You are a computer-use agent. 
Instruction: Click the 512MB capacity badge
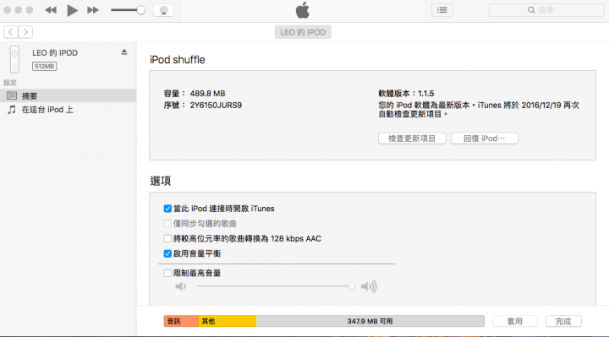pos(44,67)
